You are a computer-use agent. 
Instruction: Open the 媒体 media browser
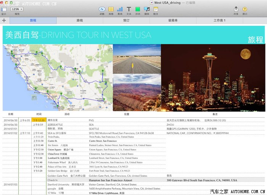(147, 9)
